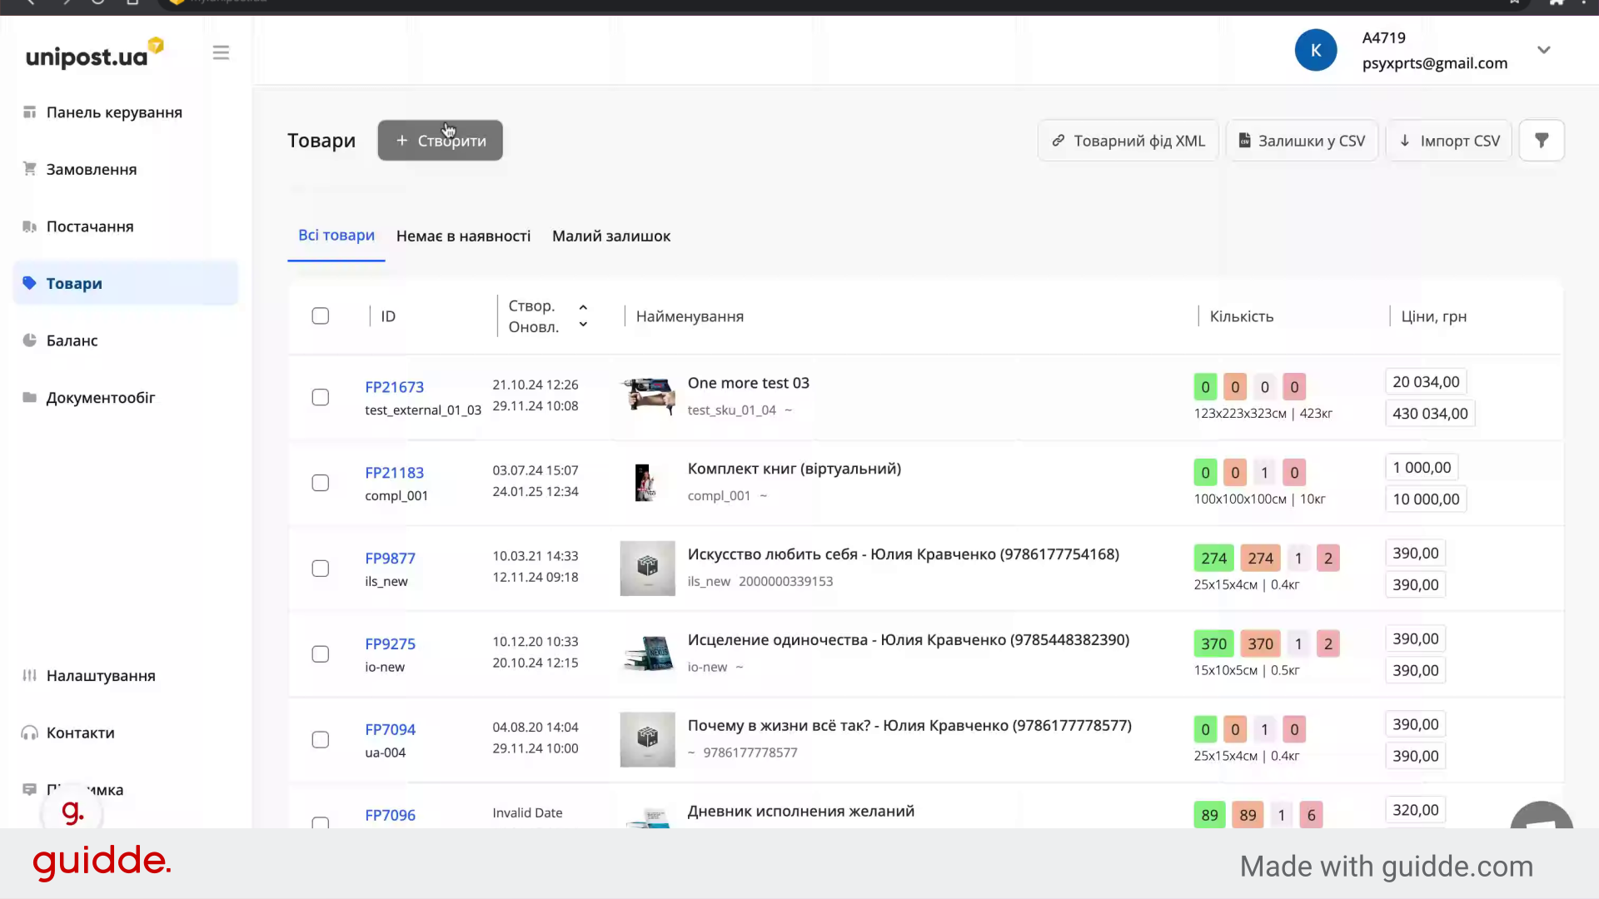Switch to Немає в наявності tab
The image size is (1599, 899).
[x=463, y=236]
